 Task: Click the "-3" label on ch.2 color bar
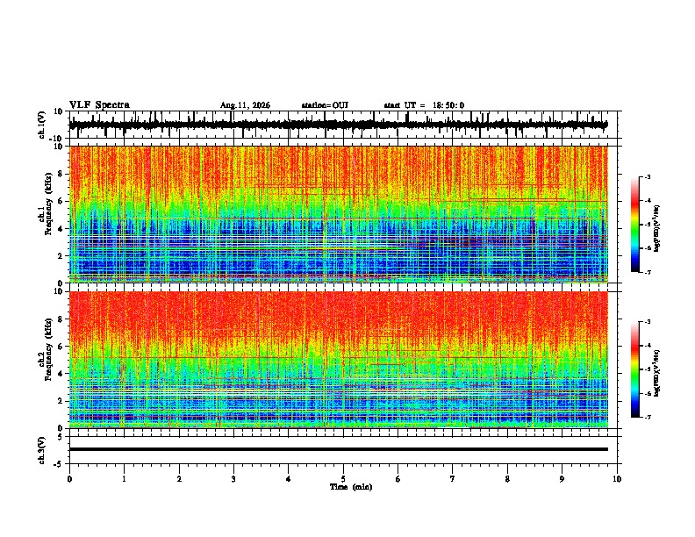tap(648, 322)
